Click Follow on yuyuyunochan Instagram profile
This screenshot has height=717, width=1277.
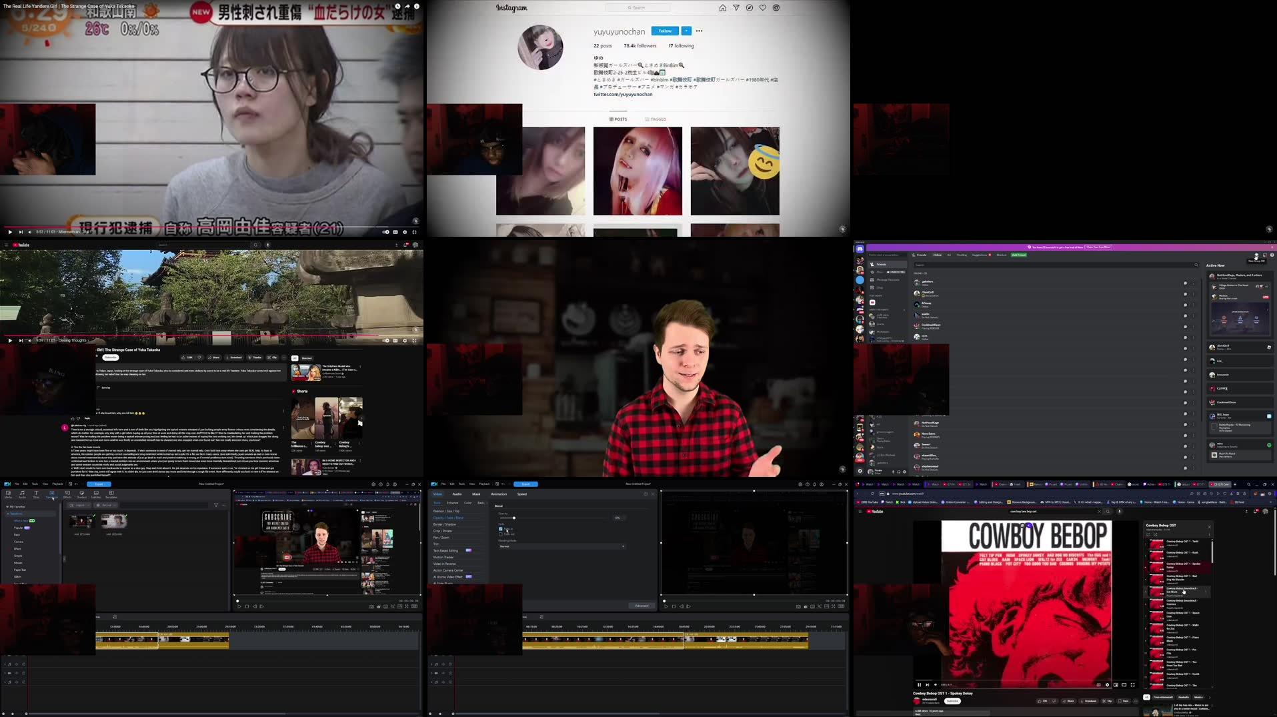665,31
